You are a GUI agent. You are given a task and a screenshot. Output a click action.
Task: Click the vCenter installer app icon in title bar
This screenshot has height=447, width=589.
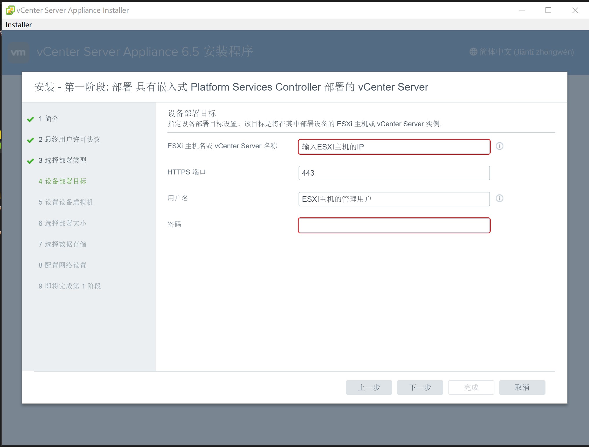pyautogui.click(x=10, y=10)
